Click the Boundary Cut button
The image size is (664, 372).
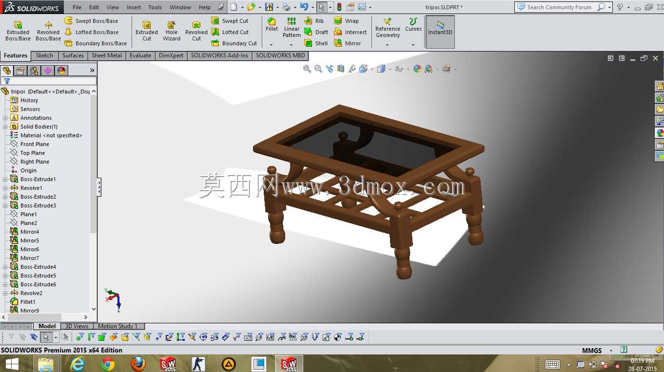[234, 43]
